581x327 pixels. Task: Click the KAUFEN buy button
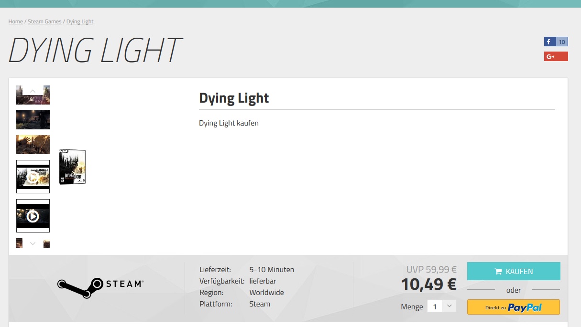point(514,271)
